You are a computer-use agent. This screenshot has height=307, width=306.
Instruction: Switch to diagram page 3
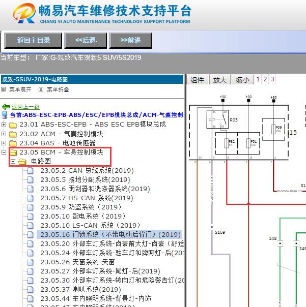(x=272, y=79)
